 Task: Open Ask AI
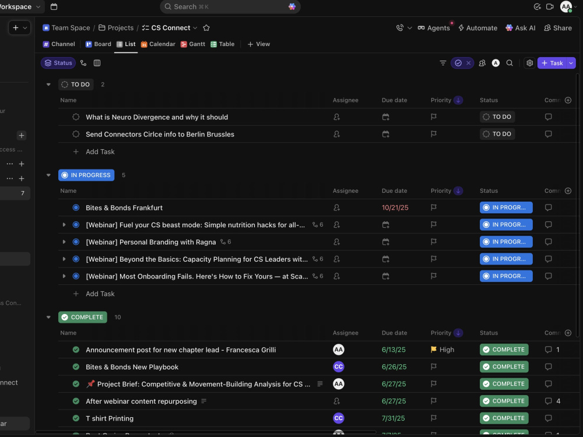[521, 28]
